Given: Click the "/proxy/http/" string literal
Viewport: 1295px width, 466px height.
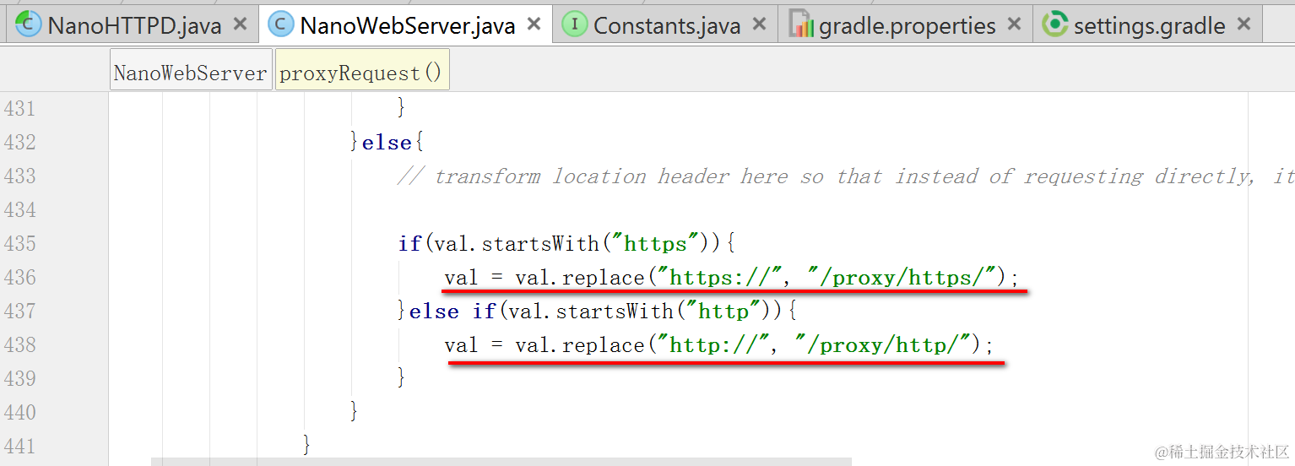Looking at the screenshot, I should [x=890, y=345].
